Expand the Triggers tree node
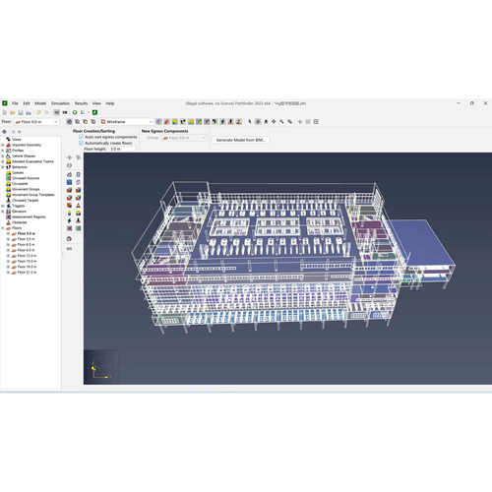This screenshot has height=492, width=492. (x=3, y=206)
